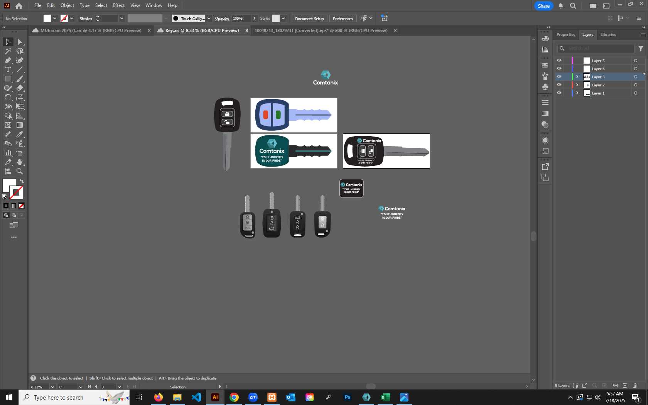
Task: Close the Key.aic document tab
Action: coord(247,30)
